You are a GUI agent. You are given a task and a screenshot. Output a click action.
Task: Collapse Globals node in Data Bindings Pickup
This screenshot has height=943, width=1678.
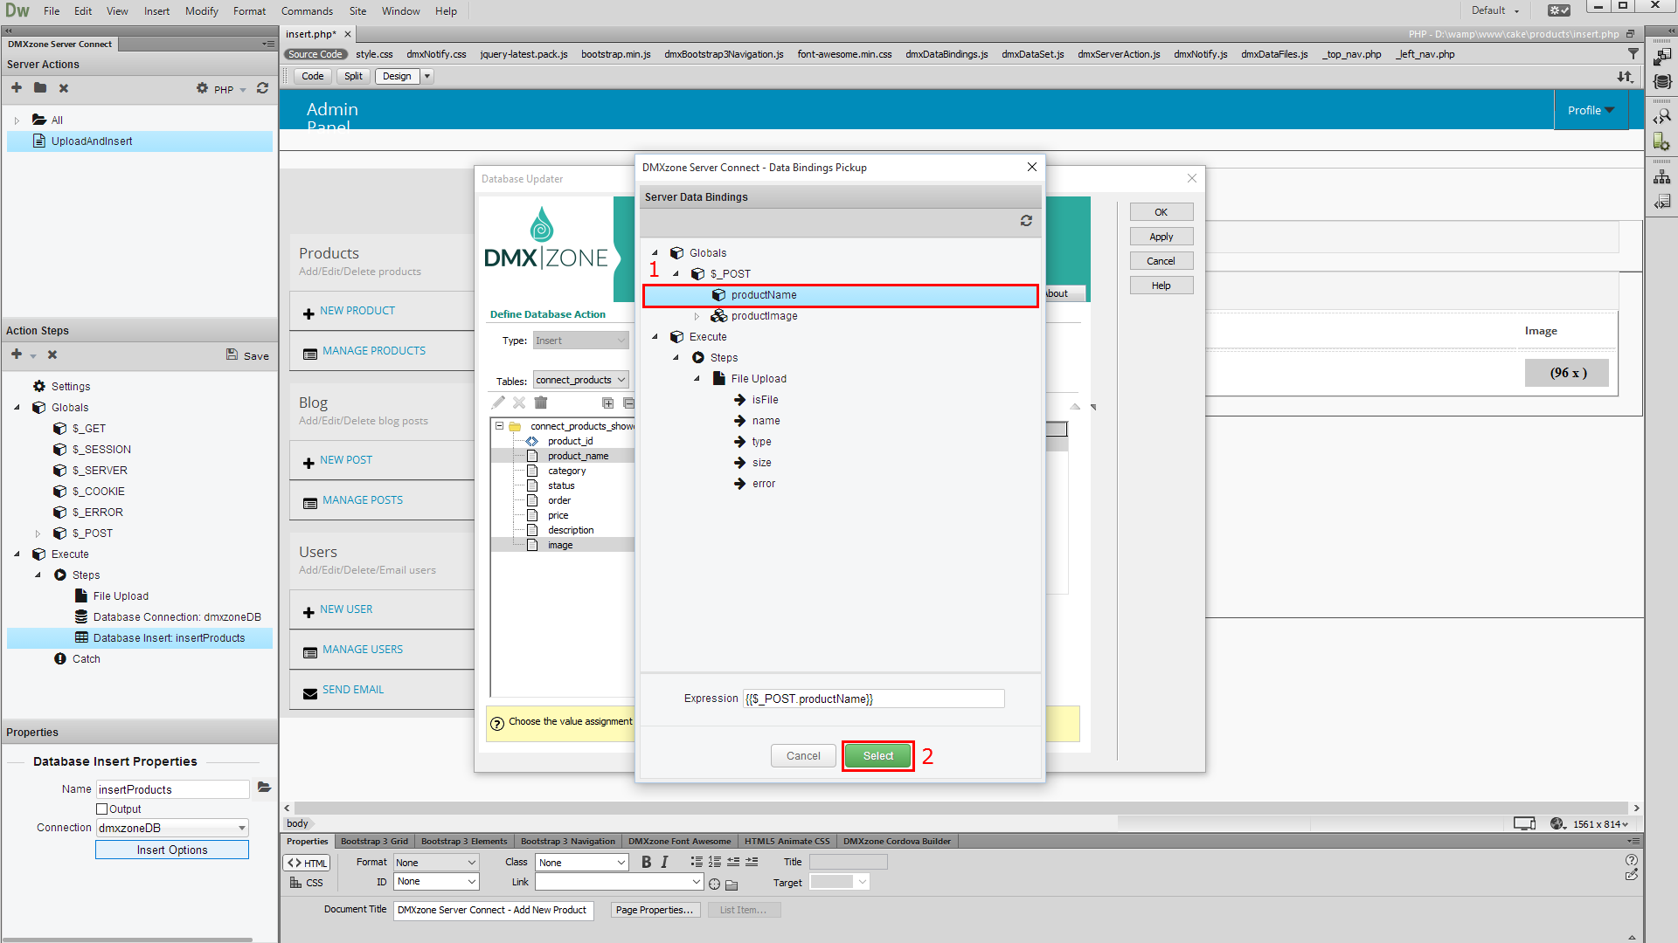point(655,253)
